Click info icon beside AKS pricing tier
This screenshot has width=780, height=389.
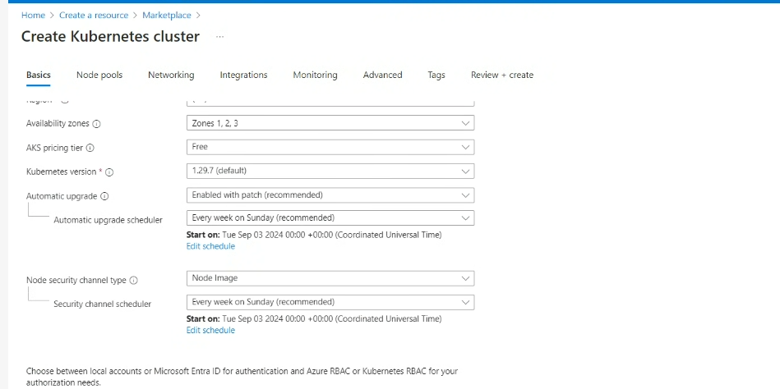[90, 148]
